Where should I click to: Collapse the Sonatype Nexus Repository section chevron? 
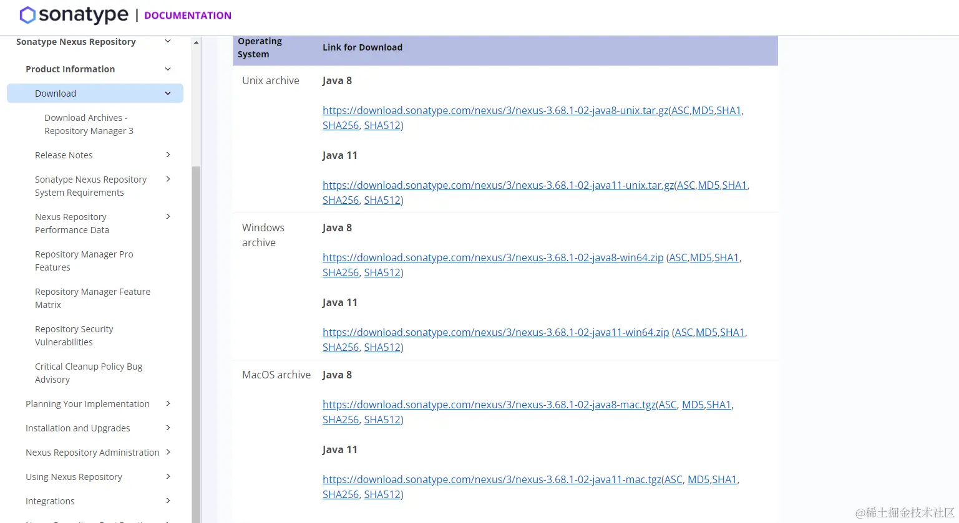(167, 41)
